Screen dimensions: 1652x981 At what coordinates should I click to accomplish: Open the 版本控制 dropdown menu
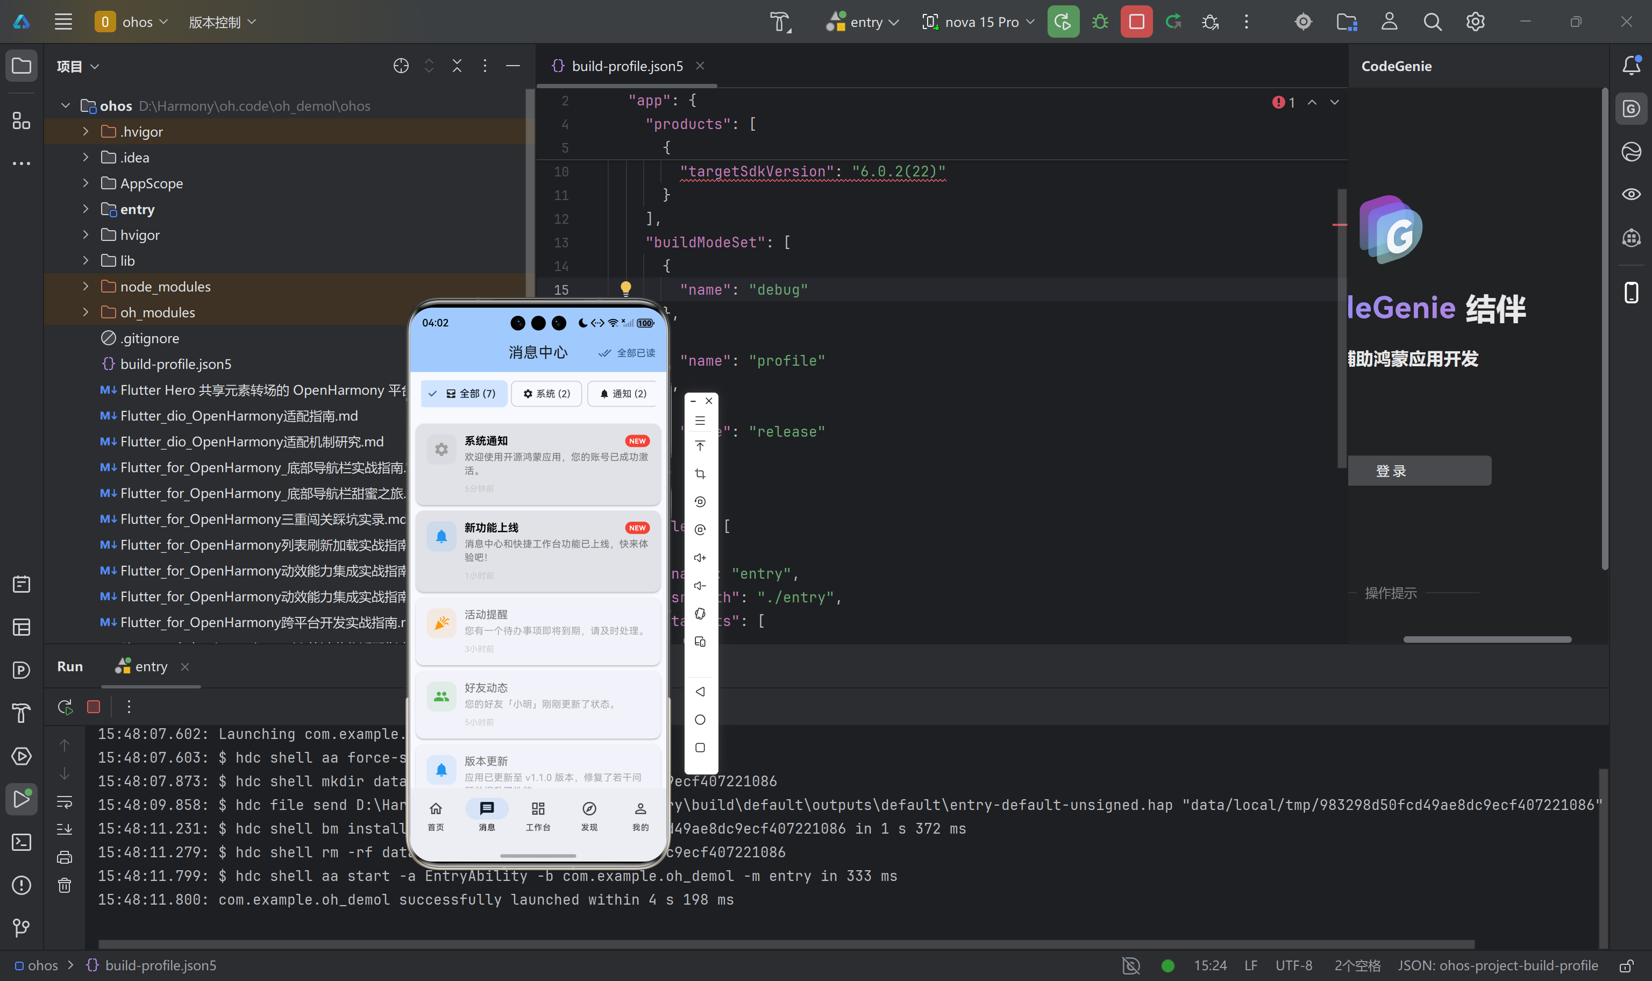pos(222,22)
